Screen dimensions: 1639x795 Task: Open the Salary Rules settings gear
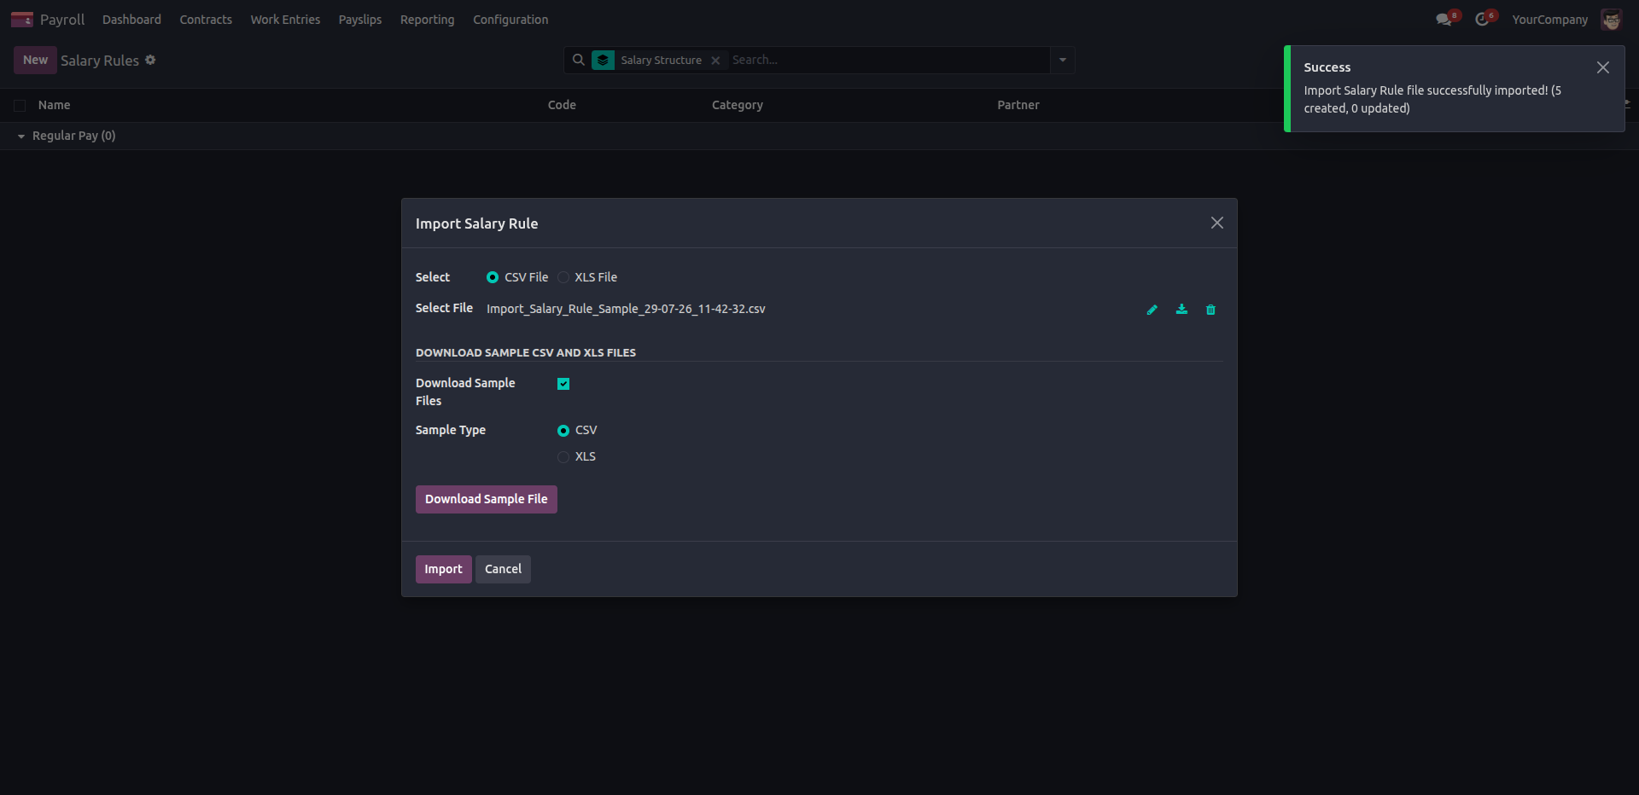pyautogui.click(x=150, y=60)
